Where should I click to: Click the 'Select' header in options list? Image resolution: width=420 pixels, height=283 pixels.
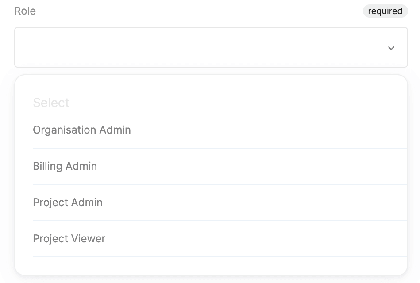[51, 103]
